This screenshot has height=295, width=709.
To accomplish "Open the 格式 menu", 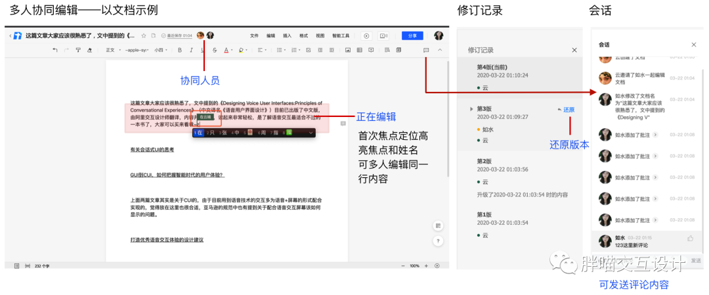I will pos(303,35).
